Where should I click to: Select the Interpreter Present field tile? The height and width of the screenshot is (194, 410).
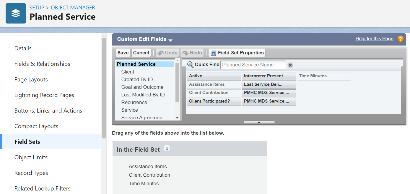tap(269, 76)
